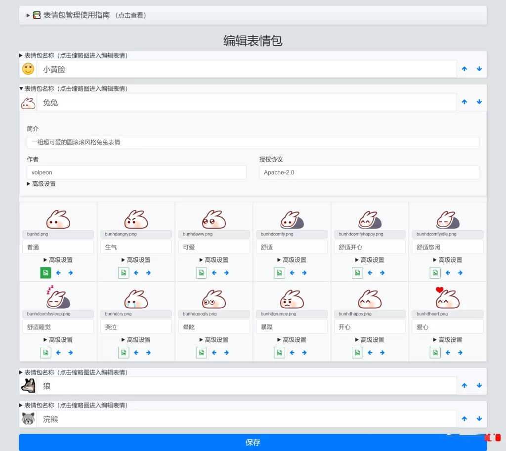Click right arrow under 开心 emote

(x=382, y=352)
